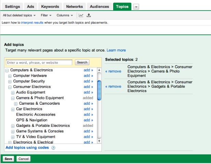Click the Topics tab
This screenshot has width=211, height=164.
pyautogui.click(x=122, y=6)
